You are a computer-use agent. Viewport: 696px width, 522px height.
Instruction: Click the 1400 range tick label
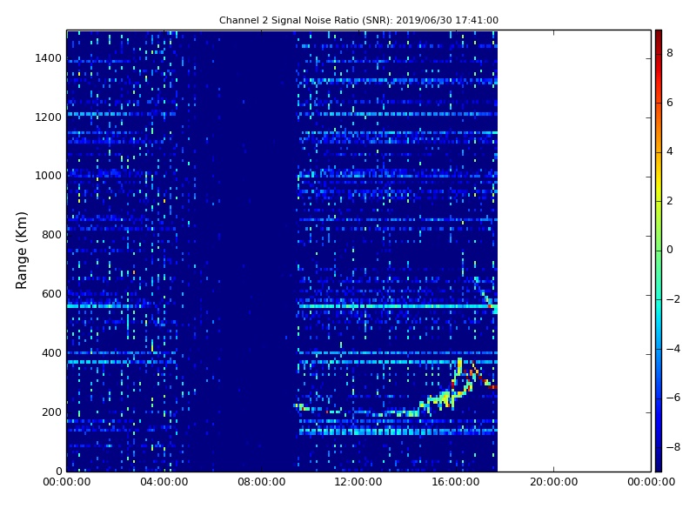click(x=49, y=58)
